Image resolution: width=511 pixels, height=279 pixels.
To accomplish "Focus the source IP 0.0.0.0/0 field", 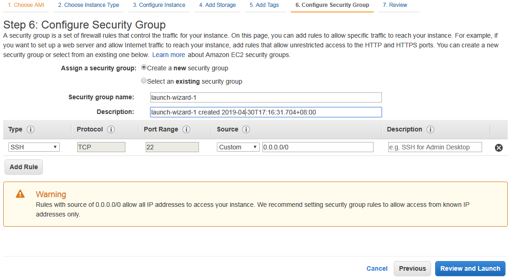I will (x=318, y=147).
